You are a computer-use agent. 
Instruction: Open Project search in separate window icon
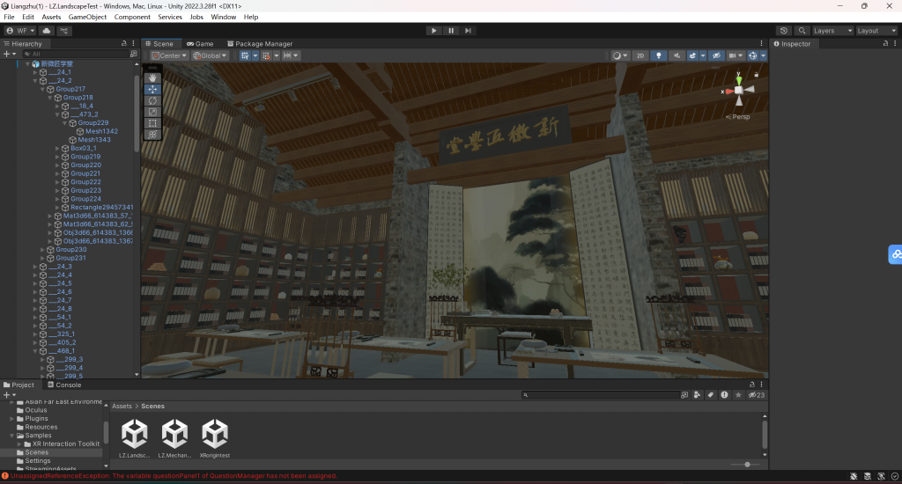pos(684,395)
